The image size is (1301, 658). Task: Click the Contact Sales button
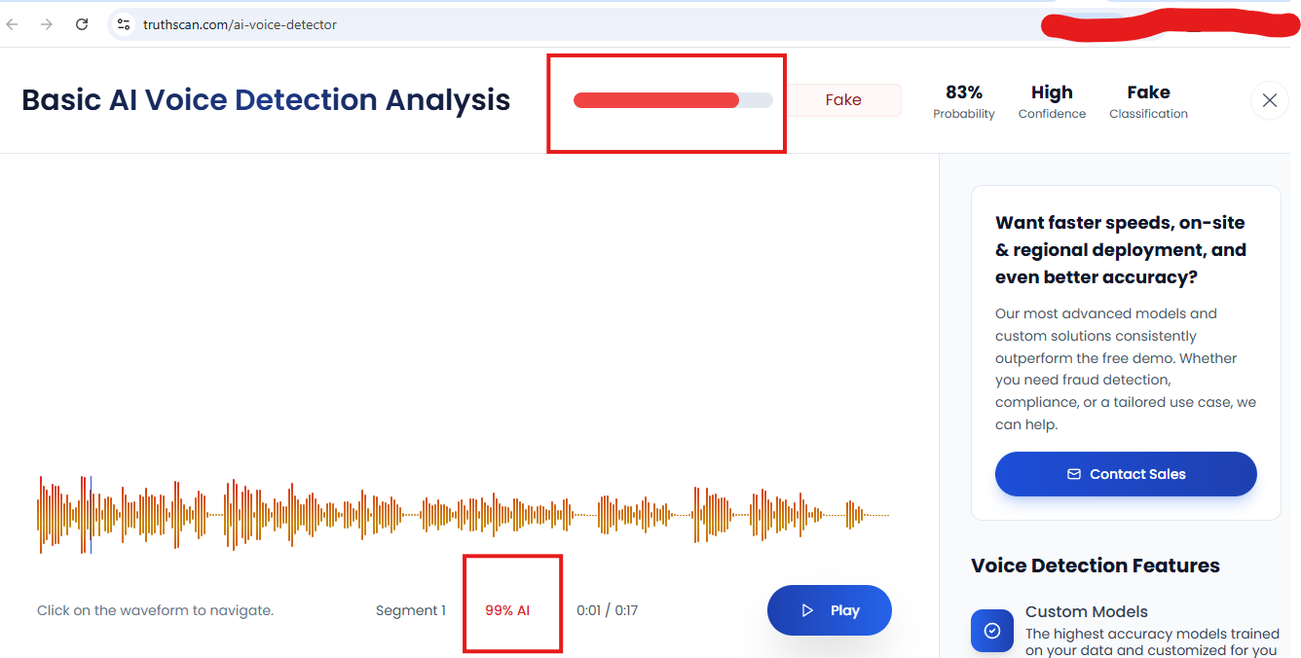click(x=1125, y=474)
